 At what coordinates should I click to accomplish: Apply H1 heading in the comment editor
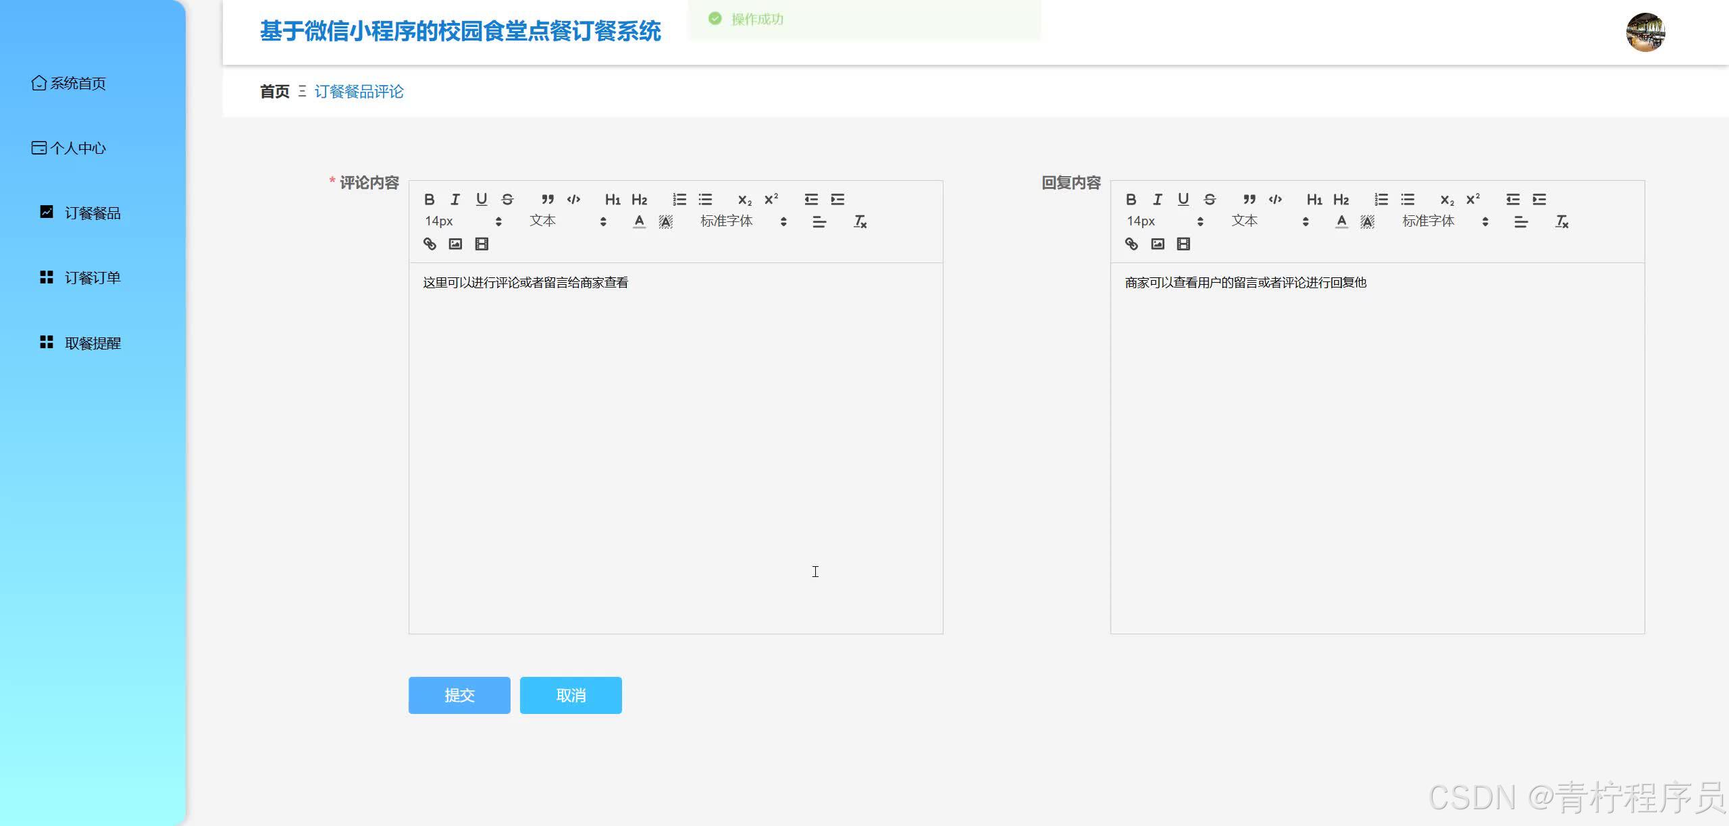point(613,199)
